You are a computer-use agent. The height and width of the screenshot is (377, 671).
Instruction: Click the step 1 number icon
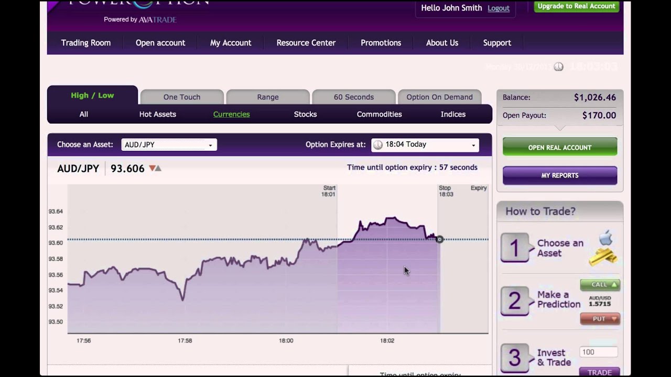point(515,248)
